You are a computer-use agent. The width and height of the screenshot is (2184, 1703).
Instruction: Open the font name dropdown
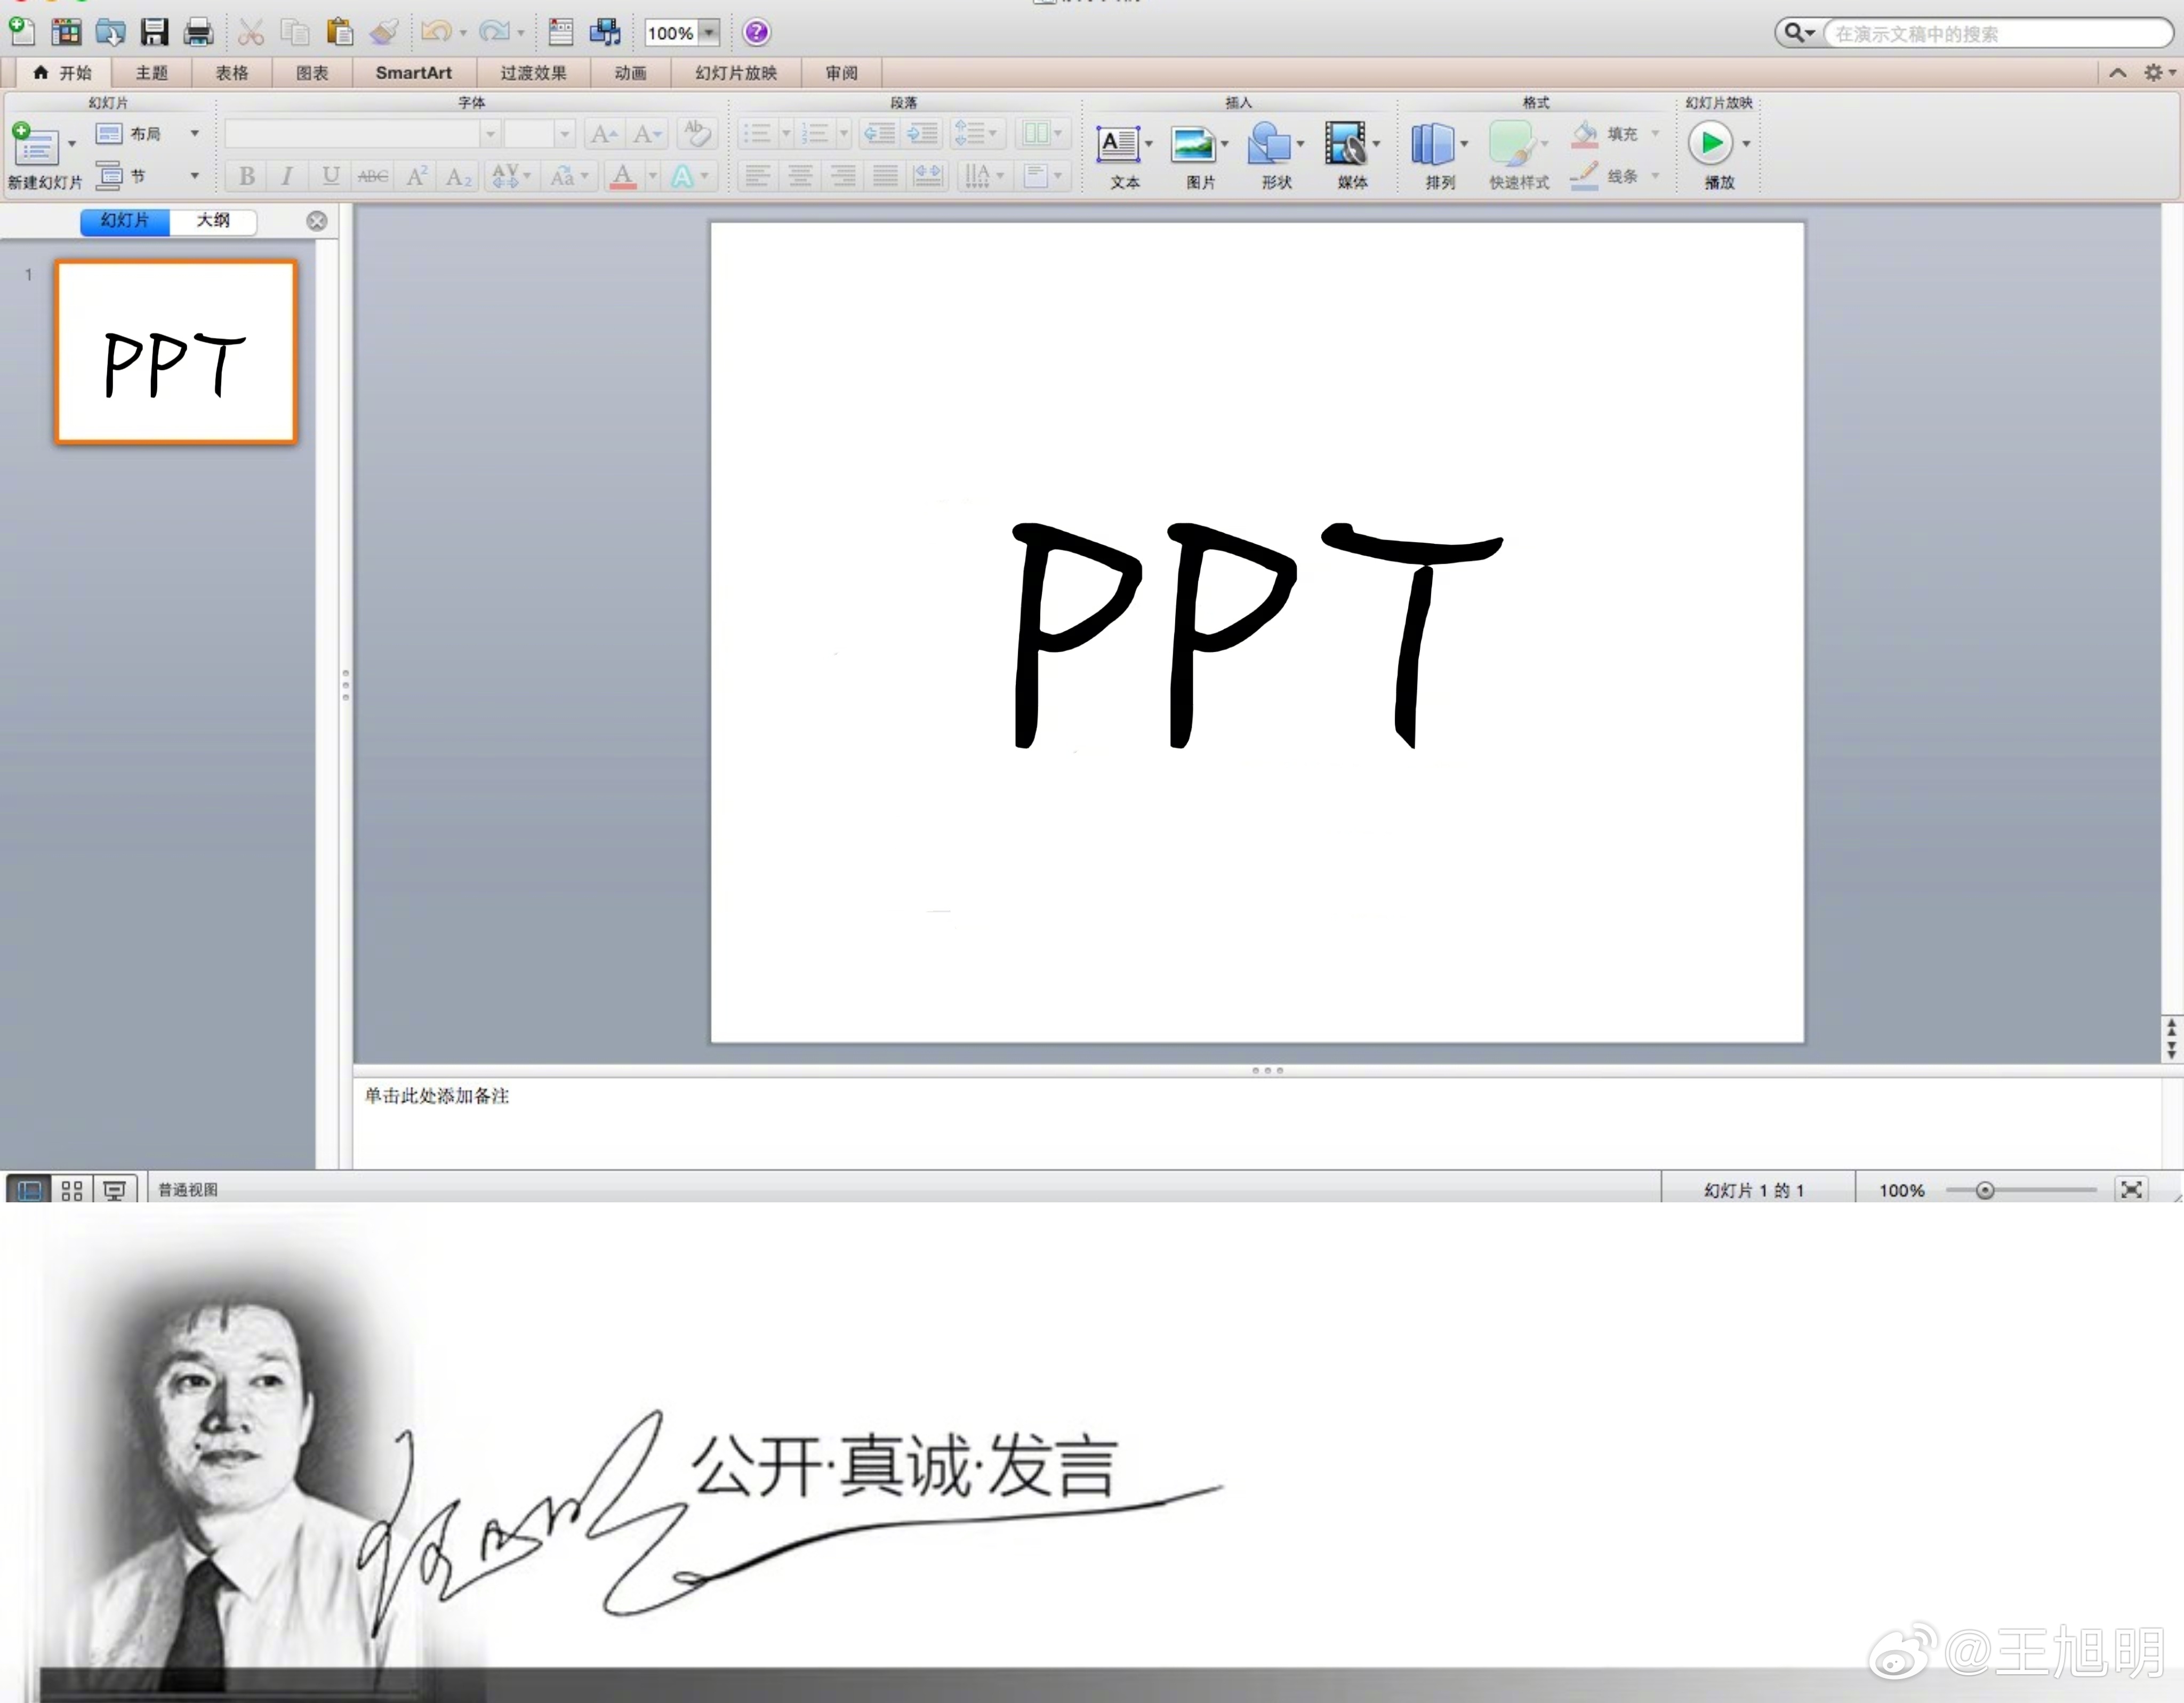[490, 133]
